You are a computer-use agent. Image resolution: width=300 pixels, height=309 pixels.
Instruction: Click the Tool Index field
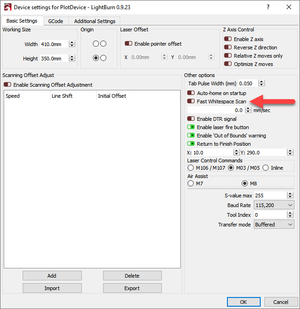(270, 214)
